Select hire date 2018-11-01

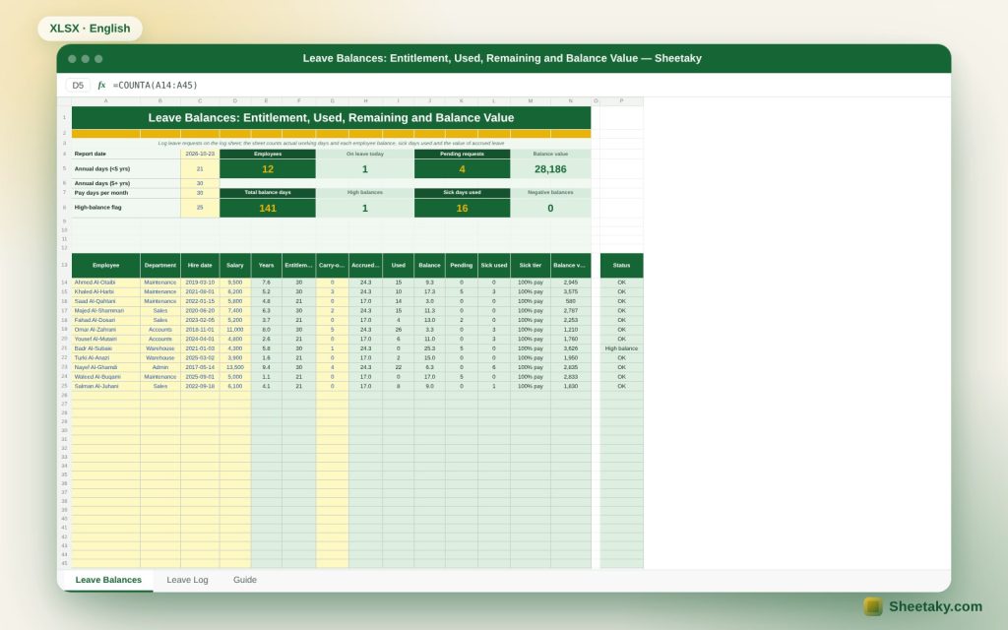[200, 329]
